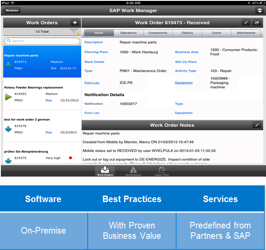266x250 pixels.
Task: Add a new work order with plus button
Action: coord(75,22)
